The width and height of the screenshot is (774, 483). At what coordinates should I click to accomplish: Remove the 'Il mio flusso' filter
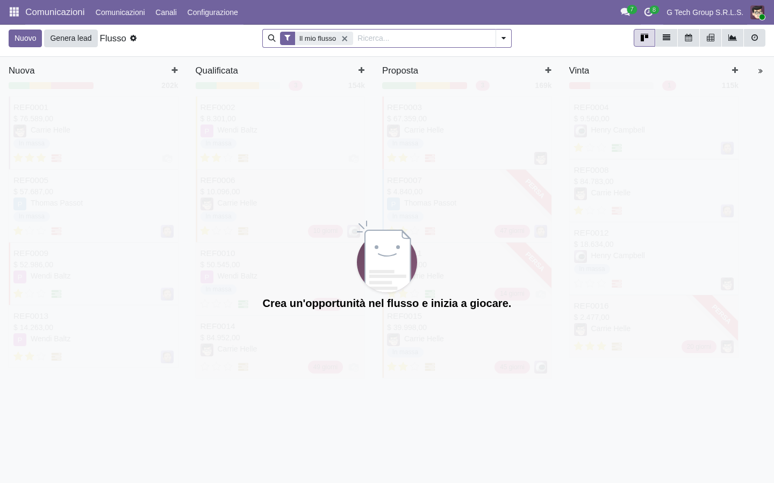coord(345,39)
